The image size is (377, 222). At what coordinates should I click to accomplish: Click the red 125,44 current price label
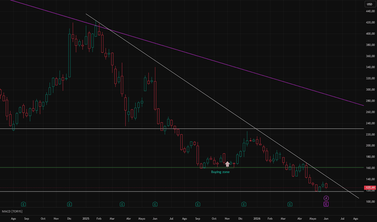(x=370, y=187)
